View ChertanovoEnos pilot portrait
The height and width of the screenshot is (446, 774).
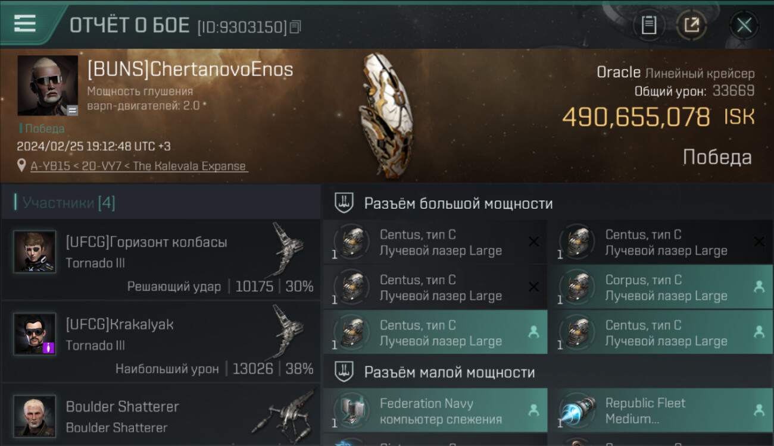click(48, 86)
